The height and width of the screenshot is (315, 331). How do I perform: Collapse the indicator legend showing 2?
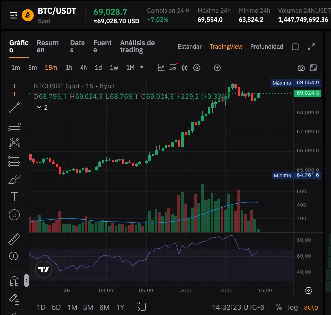coord(42,107)
